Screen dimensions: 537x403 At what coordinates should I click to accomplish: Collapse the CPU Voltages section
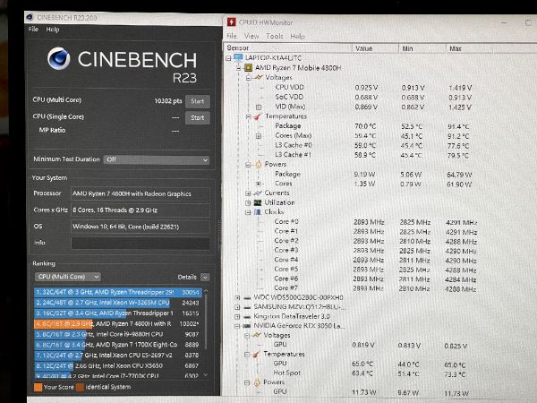pos(248,78)
